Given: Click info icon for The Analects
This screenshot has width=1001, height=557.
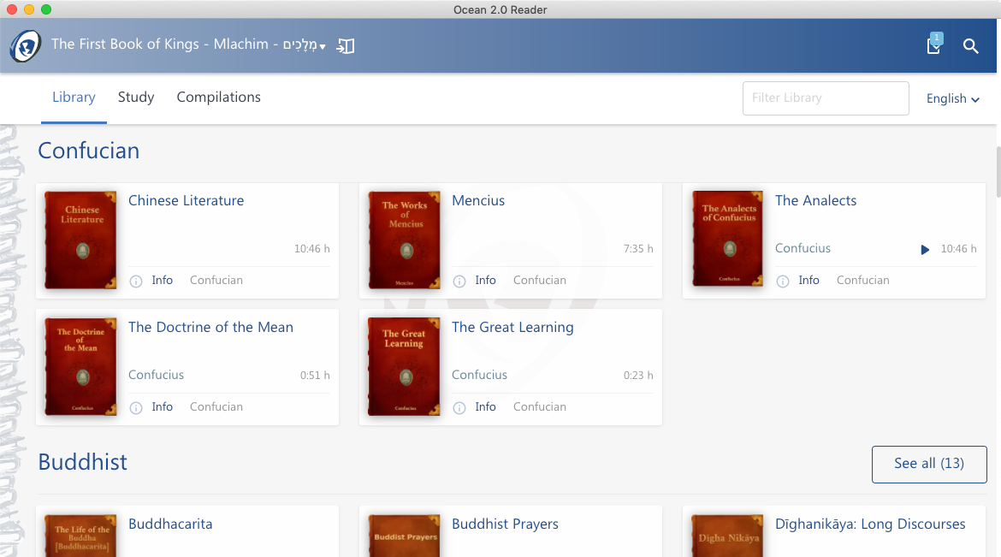Looking at the screenshot, I should coord(783,281).
